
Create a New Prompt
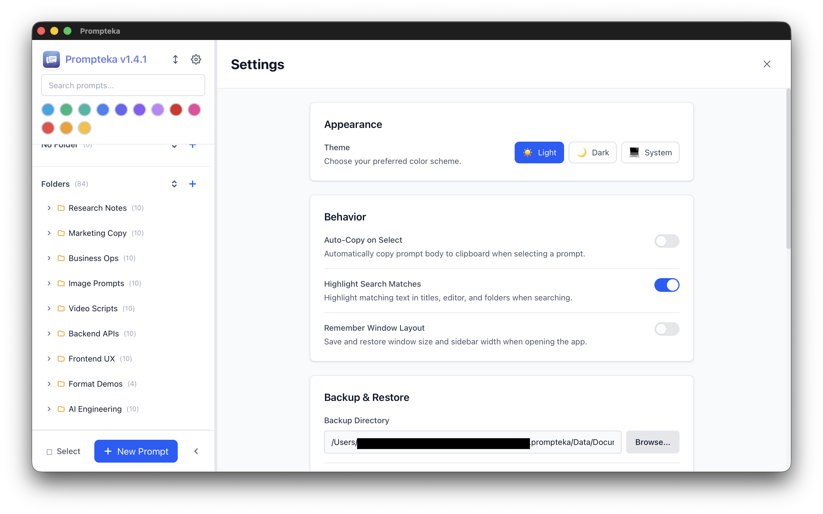click(136, 451)
